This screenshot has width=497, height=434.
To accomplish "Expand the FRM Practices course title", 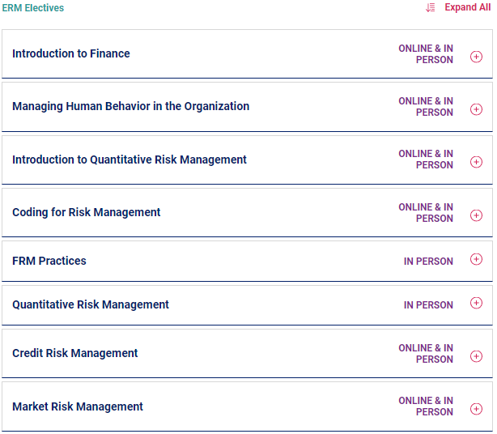I will pyautogui.click(x=49, y=261).
